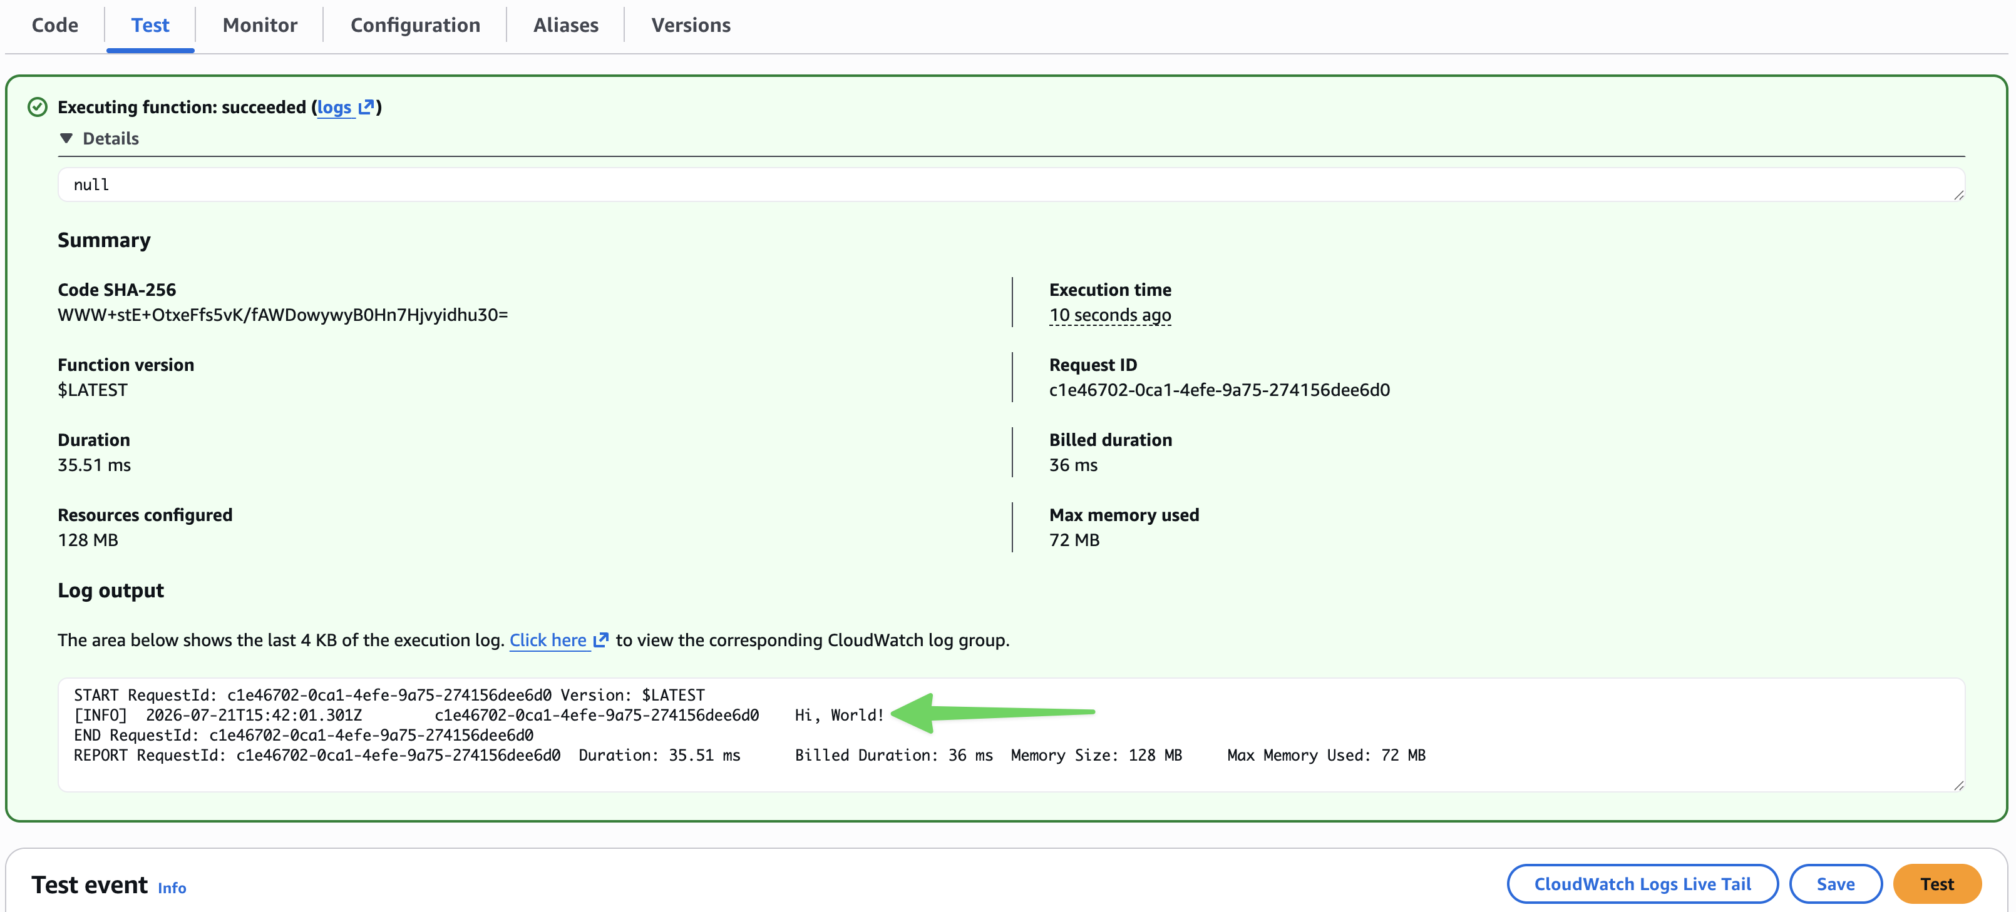Click the 35.51 ms duration value
The image size is (2016, 912).
(x=94, y=465)
